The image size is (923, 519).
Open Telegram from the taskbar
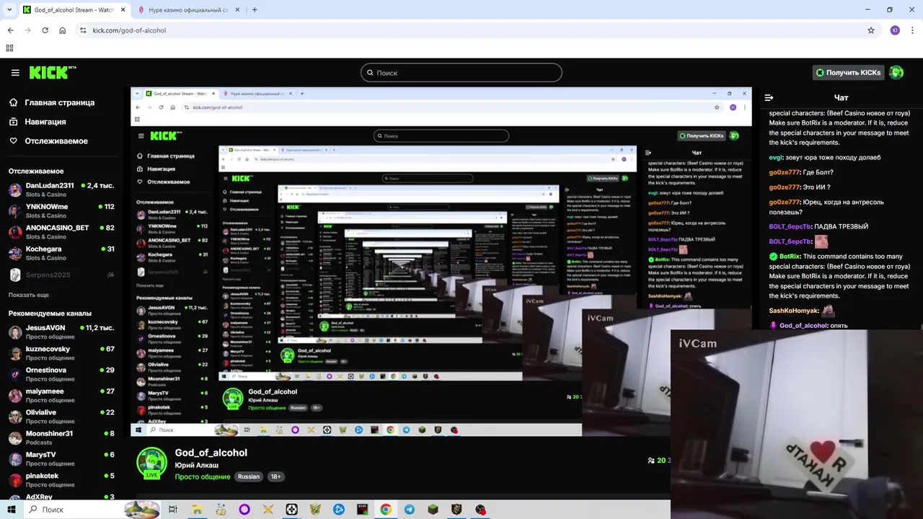[410, 510]
